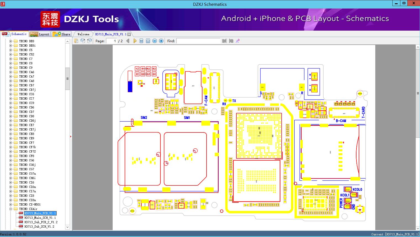The image size is (420, 237).
Task: Go to the previous page
Action: (x=128, y=41)
